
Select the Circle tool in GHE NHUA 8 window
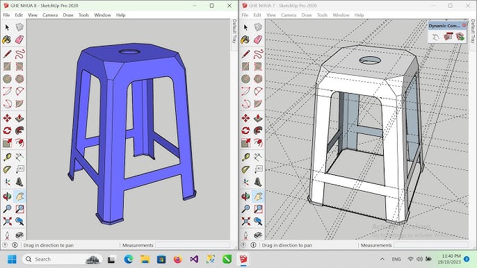tap(7, 78)
